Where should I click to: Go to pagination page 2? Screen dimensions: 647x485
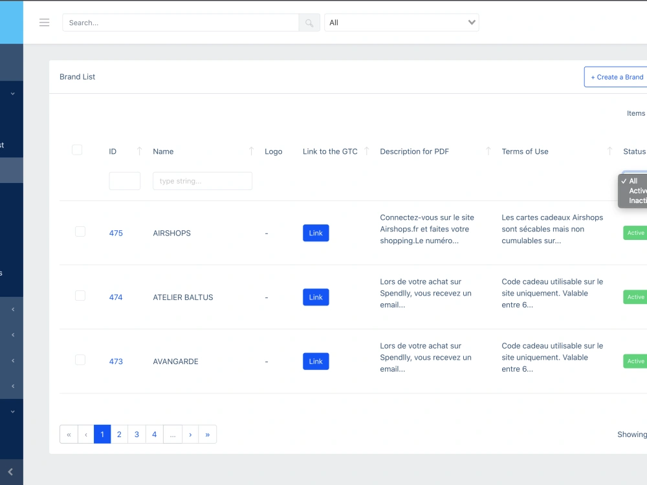119,435
